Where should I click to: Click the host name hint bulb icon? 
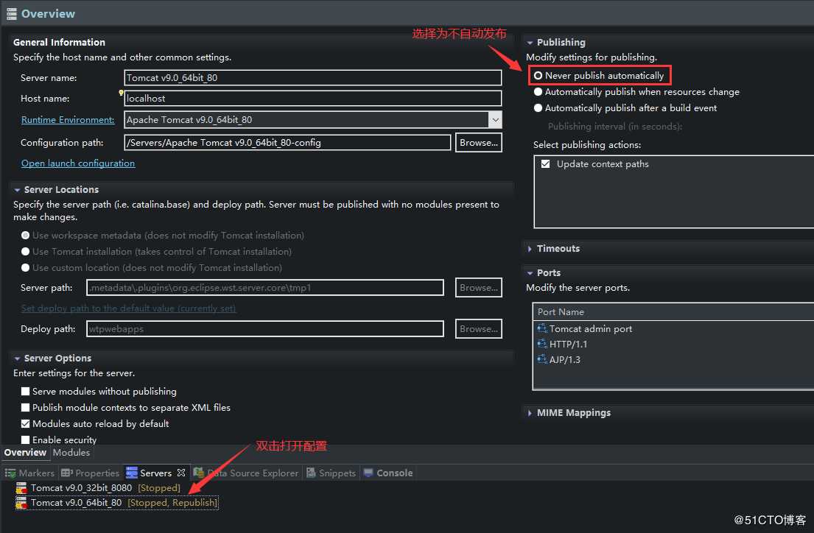pos(121,93)
